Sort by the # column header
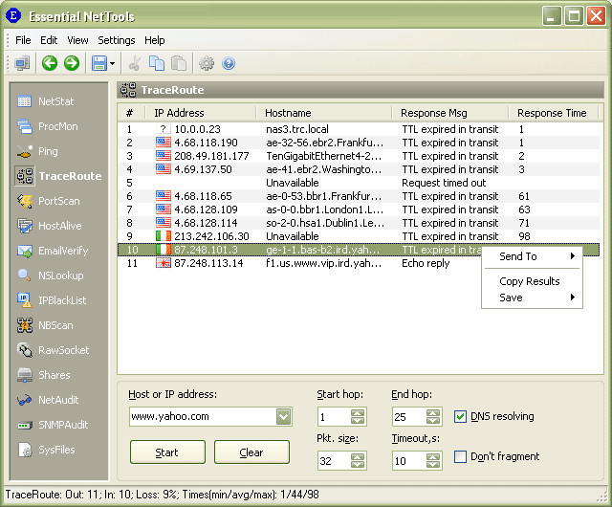The height and width of the screenshot is (507, 612). (x=131, y=113)
